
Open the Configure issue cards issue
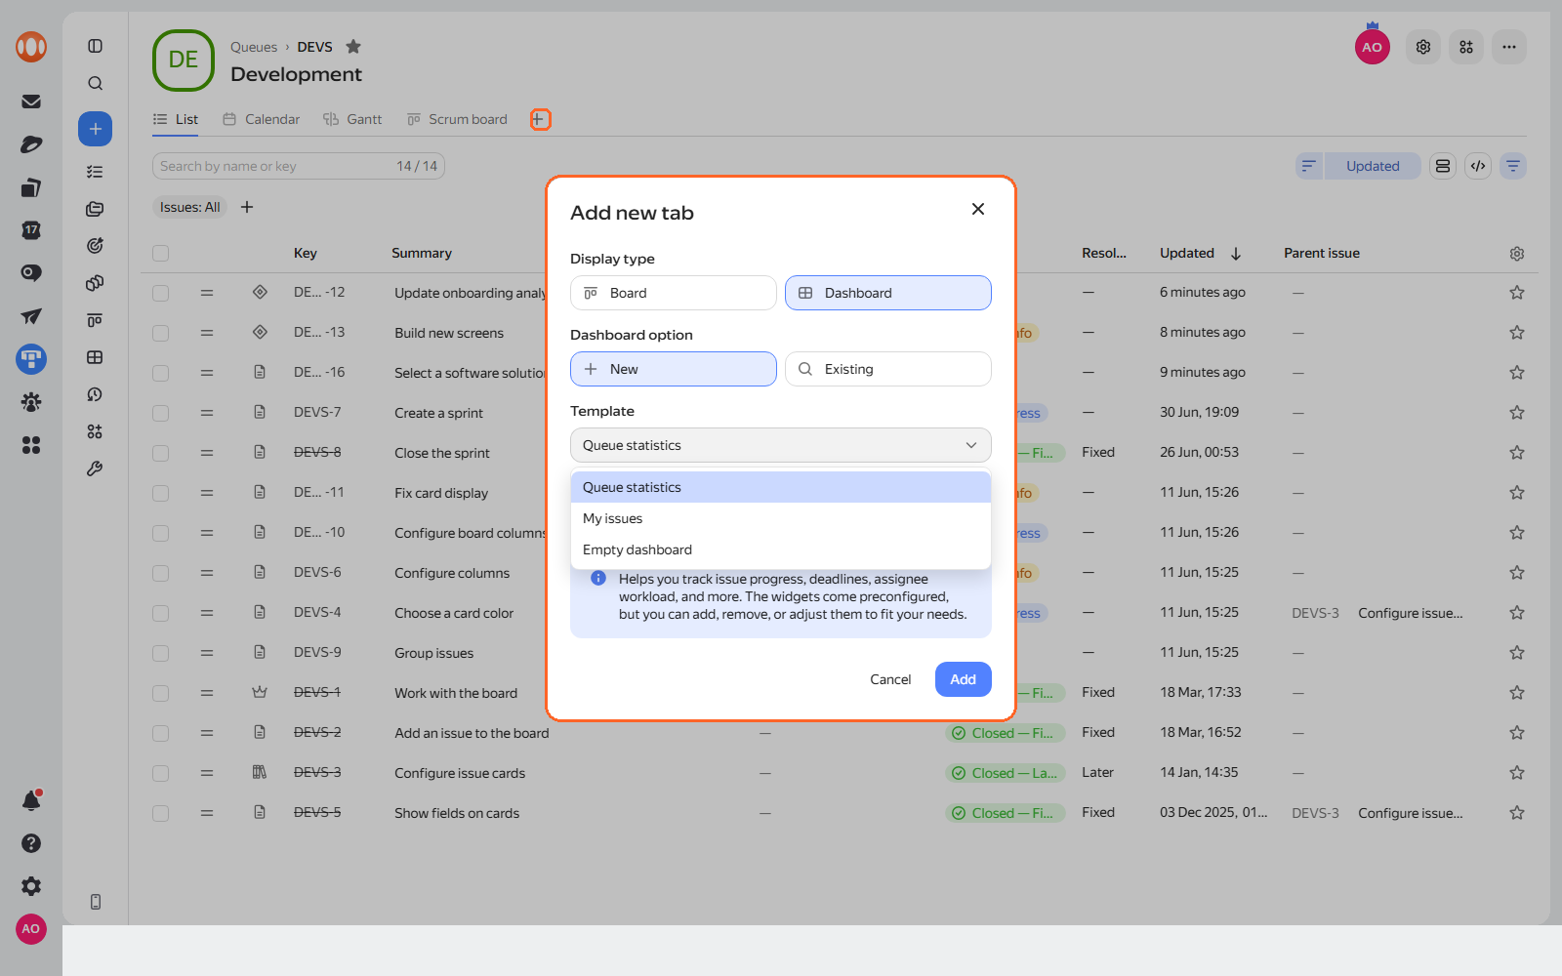tap(460, 773)
